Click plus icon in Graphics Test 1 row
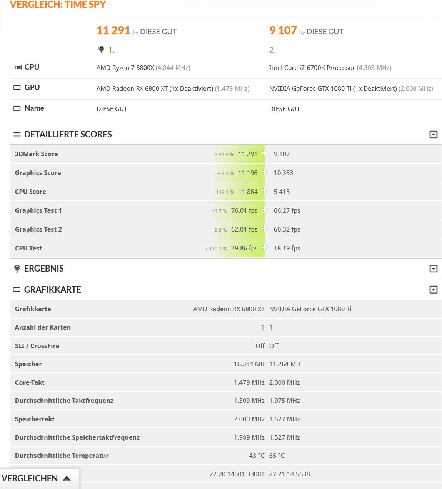 click(x=264, y=210)
